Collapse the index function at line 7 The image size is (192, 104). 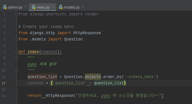[x=17, y=52]
